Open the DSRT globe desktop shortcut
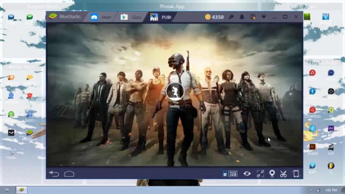 312,167
